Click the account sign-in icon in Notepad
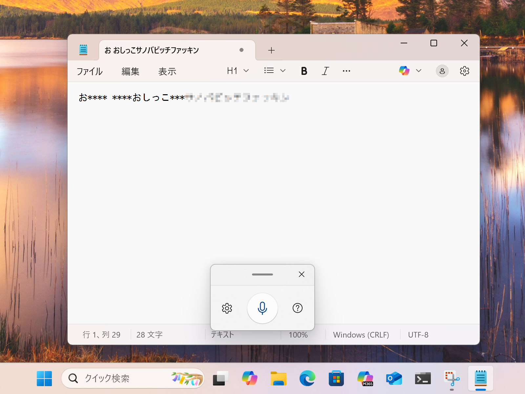 point(442,71)
